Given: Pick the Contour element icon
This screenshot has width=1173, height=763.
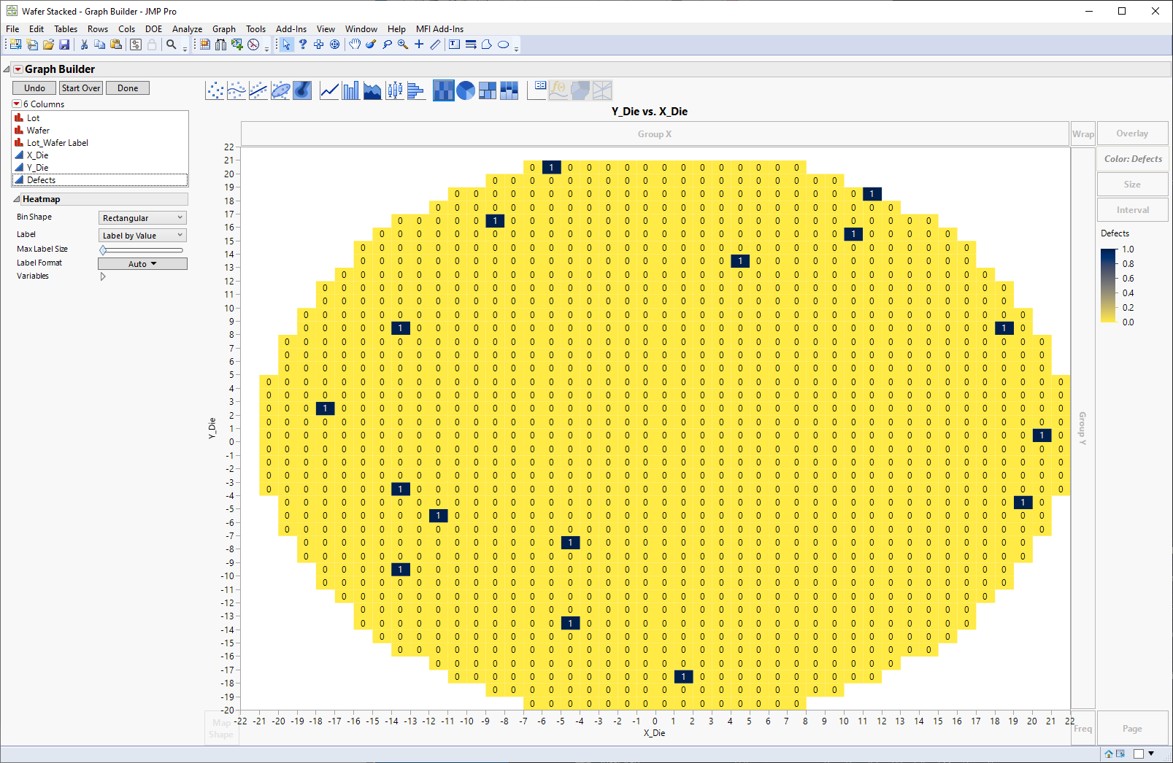Looking at the screenshot, I should point(302,90).
